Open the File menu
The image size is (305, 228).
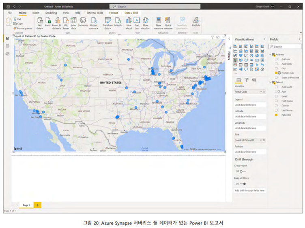pos(10,13)
